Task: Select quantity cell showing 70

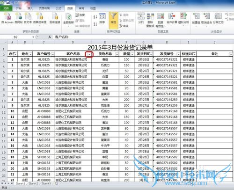Action: coord(126,134)
